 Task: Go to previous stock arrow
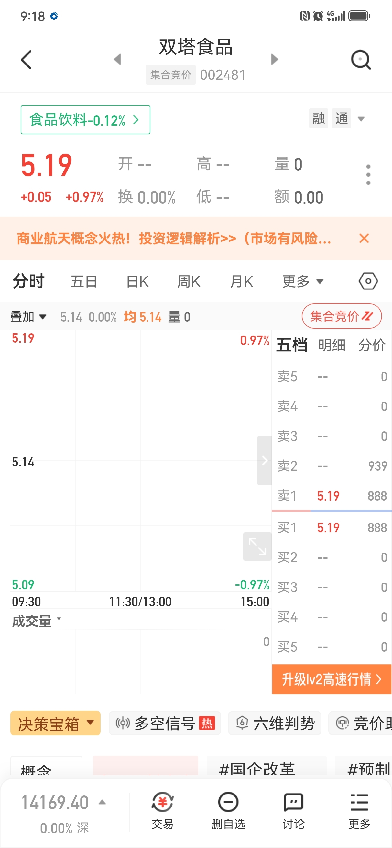point(117,60)
